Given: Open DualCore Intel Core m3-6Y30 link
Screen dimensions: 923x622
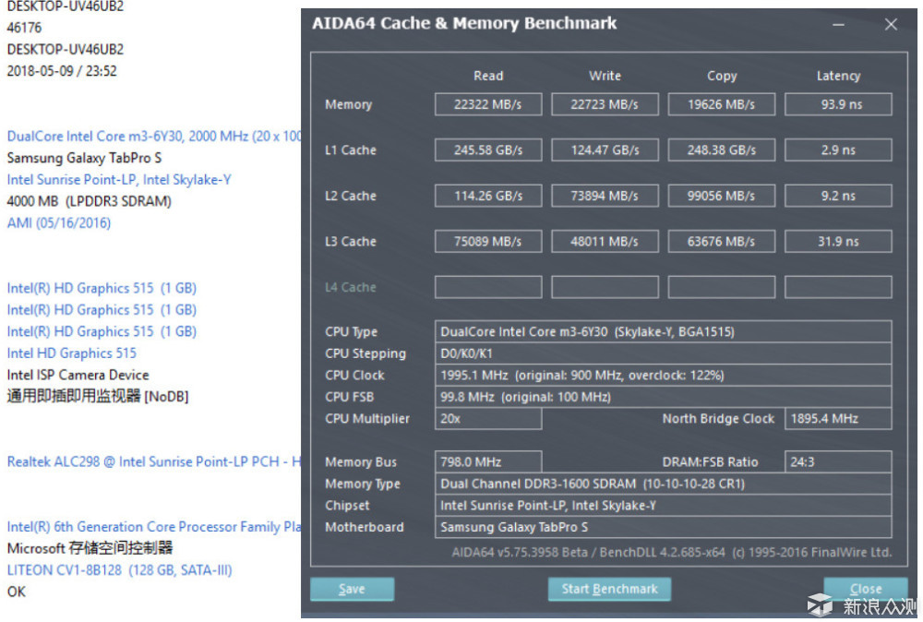Looking at the screenshot, I should (153, 137).
